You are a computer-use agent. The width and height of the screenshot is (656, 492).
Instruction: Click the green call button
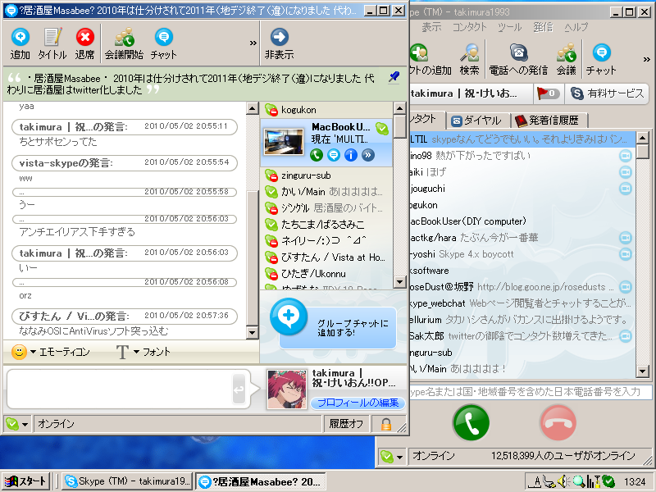coord(471,422)
